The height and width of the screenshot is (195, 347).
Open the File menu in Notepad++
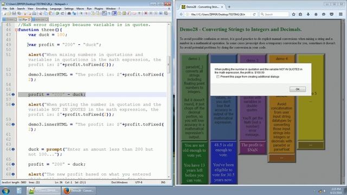coord(5,9)
